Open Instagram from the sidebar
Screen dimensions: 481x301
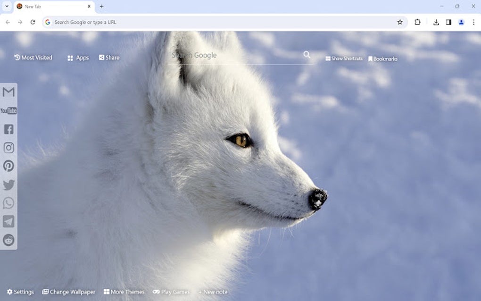point(8,148)
